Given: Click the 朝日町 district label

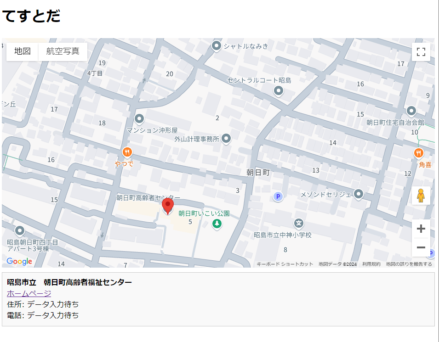Looking at the screenshot, I should click(x=258, y=173).
